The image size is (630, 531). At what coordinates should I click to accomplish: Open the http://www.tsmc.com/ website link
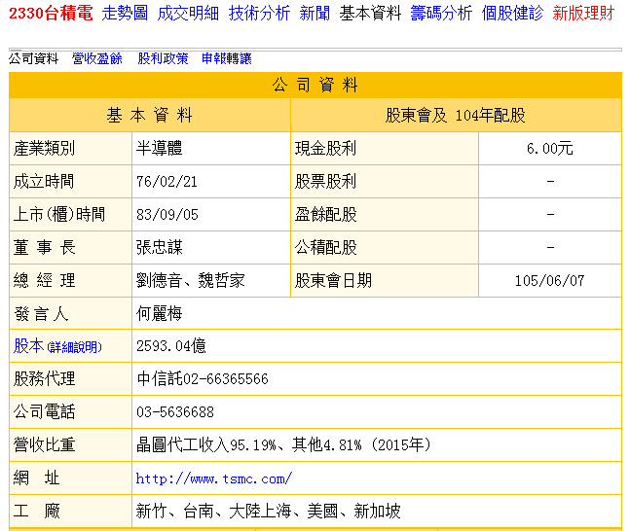click(214, 478)
